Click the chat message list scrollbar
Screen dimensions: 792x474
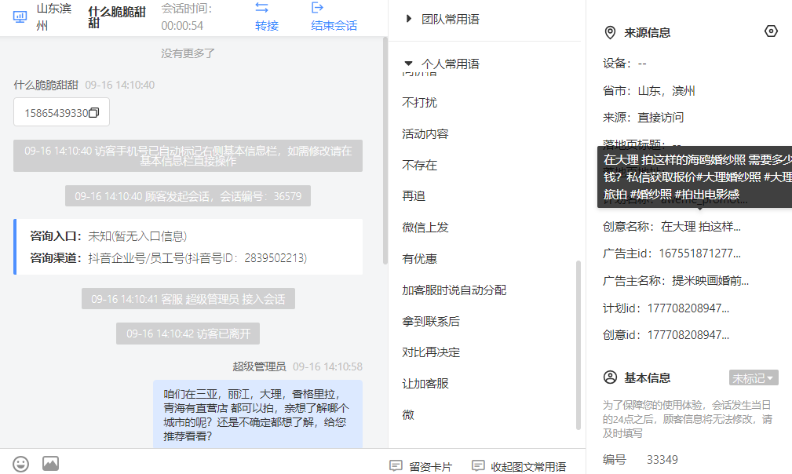tap(385, 151)
